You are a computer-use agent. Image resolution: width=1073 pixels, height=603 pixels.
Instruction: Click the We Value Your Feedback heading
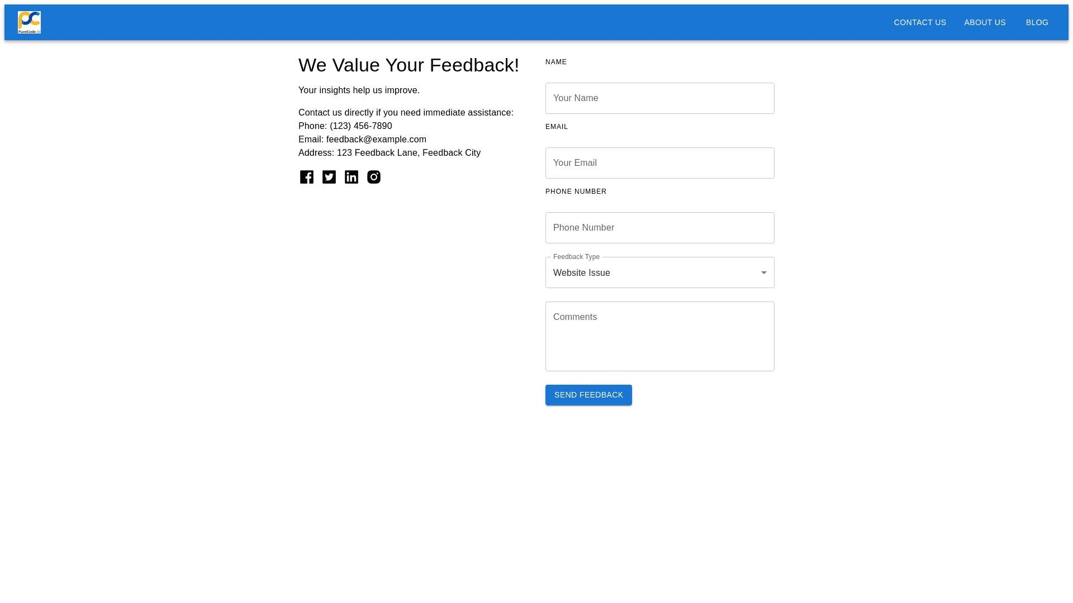tap(409, 65)
